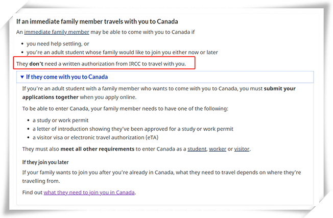
Task: Select the bold word 'don't' in the highlighted sentence
Action: (x=36, y=64)
